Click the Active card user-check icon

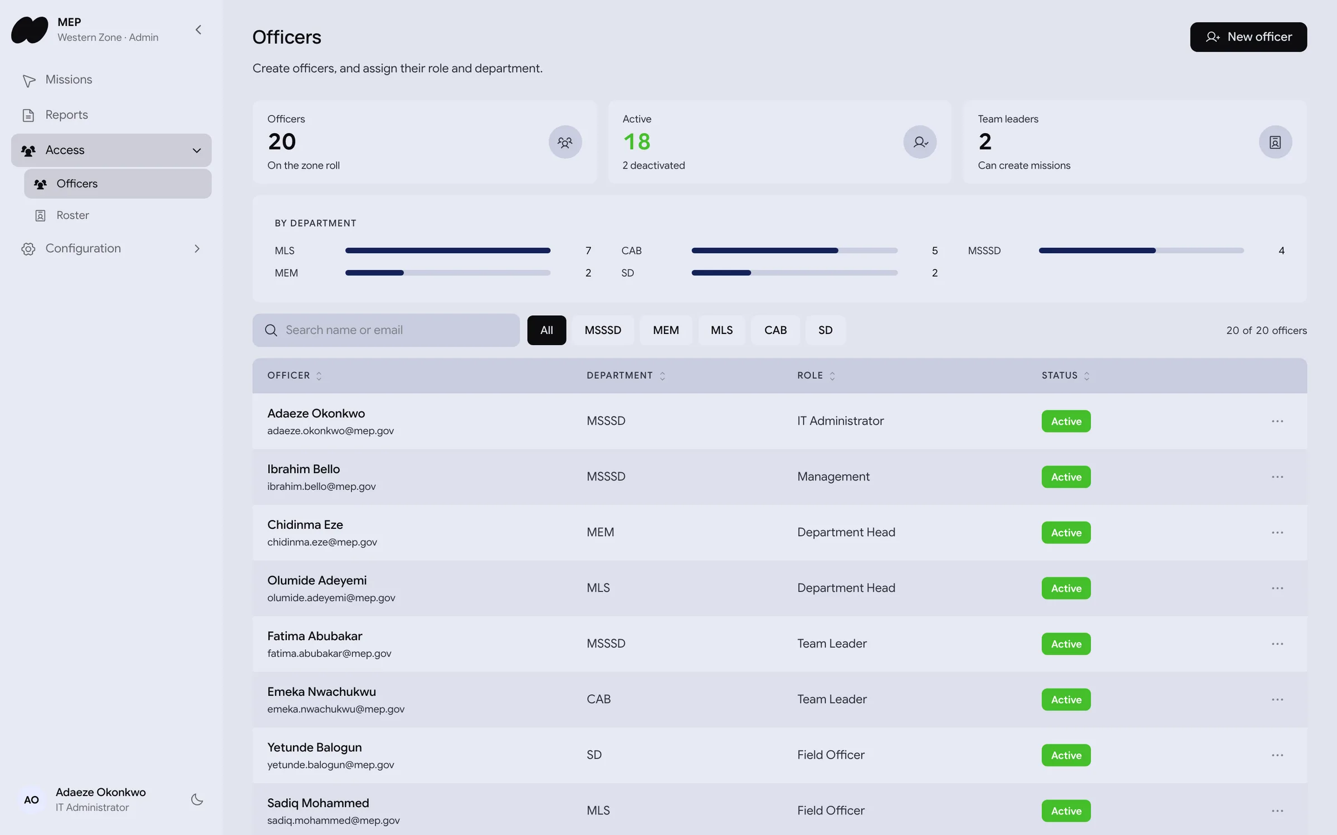pos(920,142)
